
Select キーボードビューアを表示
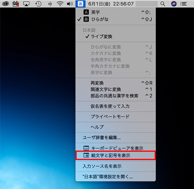(115, 148)
